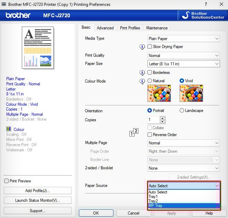Screen dimensions: 228x218
Task: Open the Paper Size dropdown
Action: [183, 64]
